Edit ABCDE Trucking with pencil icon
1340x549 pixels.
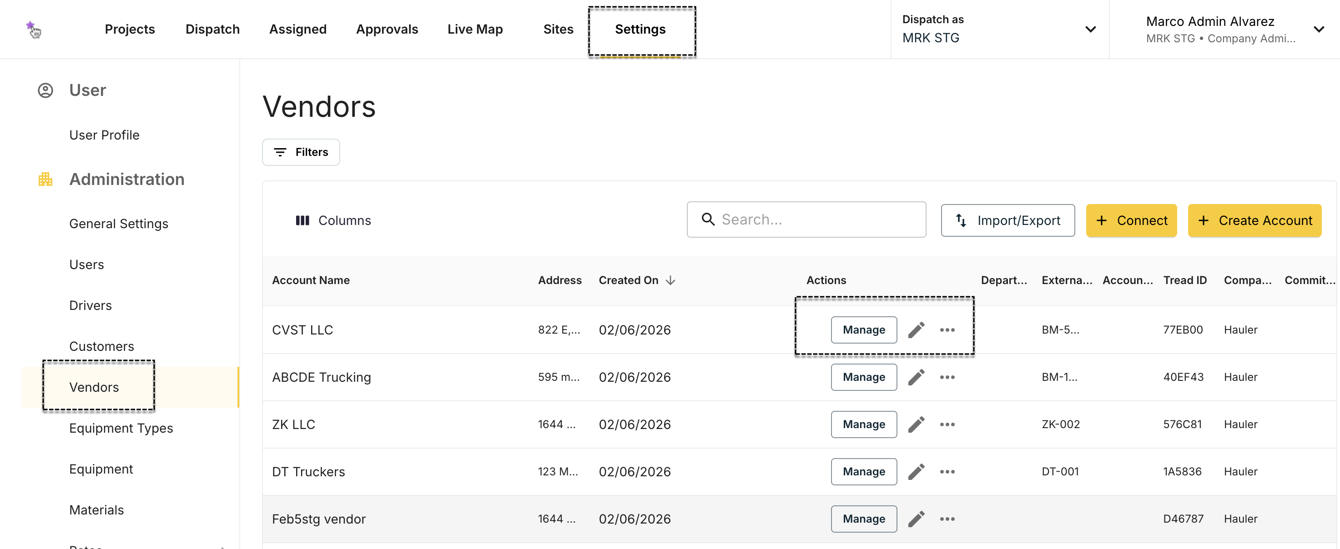click(x=916, y=377)
